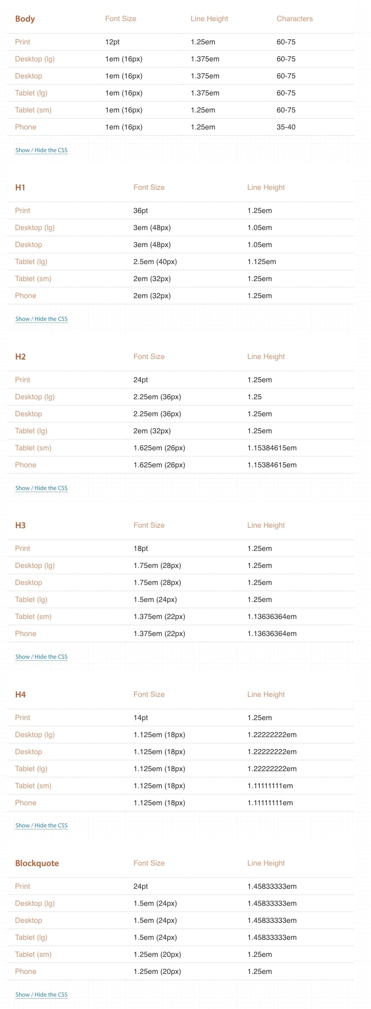Select the Tablet (sm) row in the H2 table
The height and width of the screenshot is (1009, 371).
[x=33, y=448]
